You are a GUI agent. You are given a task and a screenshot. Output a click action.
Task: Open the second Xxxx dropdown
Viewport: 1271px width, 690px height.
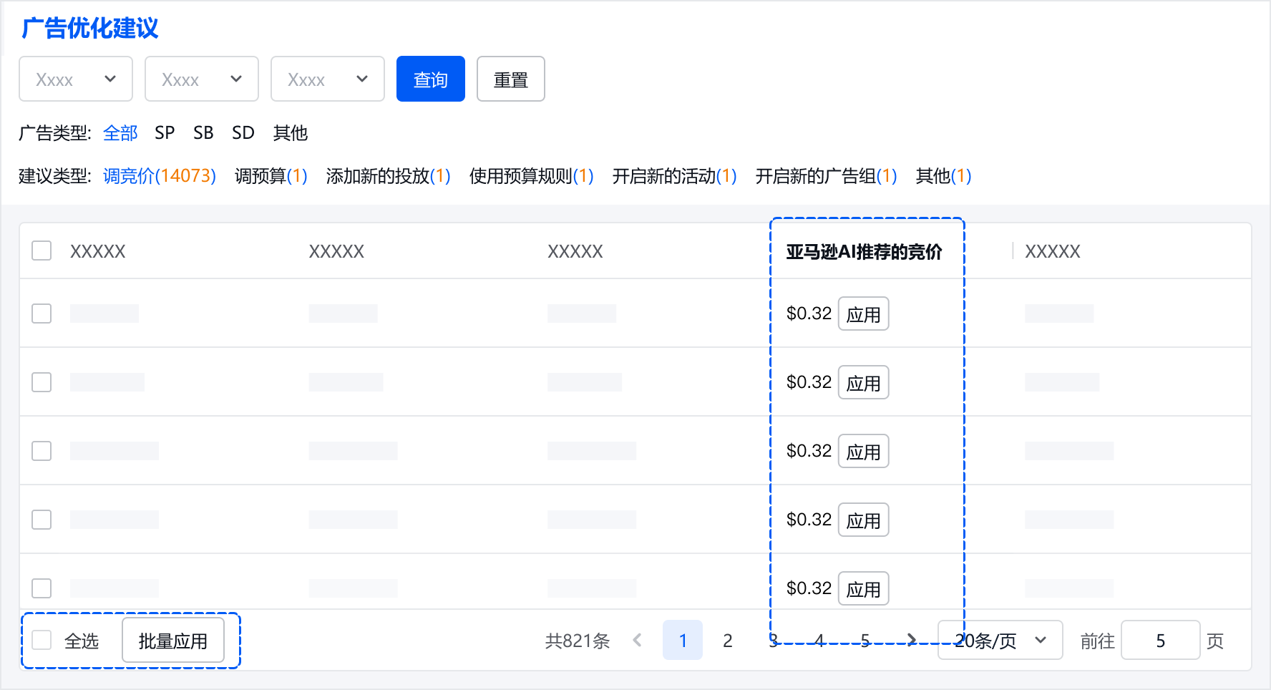pos(202,79)
